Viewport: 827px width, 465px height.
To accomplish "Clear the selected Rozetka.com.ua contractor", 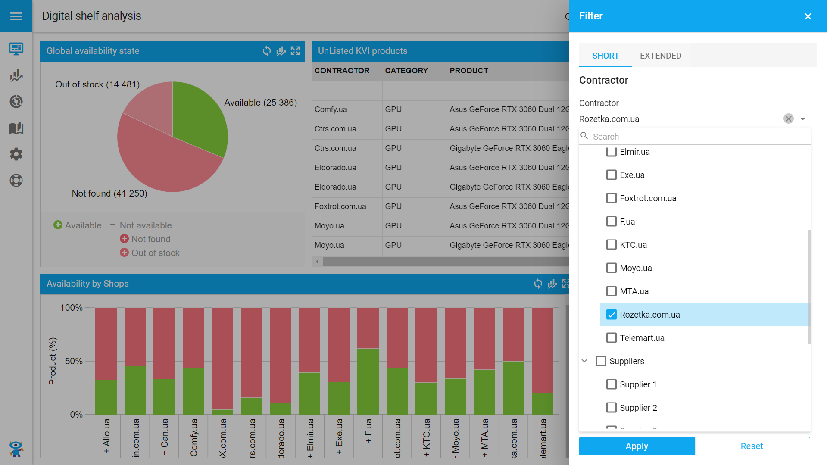I will pyautogui.click(x=788, y=119).
